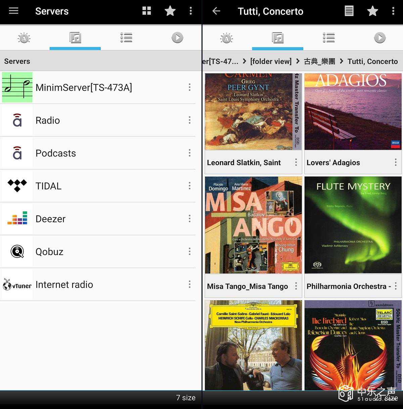Screen dimensions: 403x409
Task: Navigate to [folder view] breadcrumb
Action: tap(271, 61)
